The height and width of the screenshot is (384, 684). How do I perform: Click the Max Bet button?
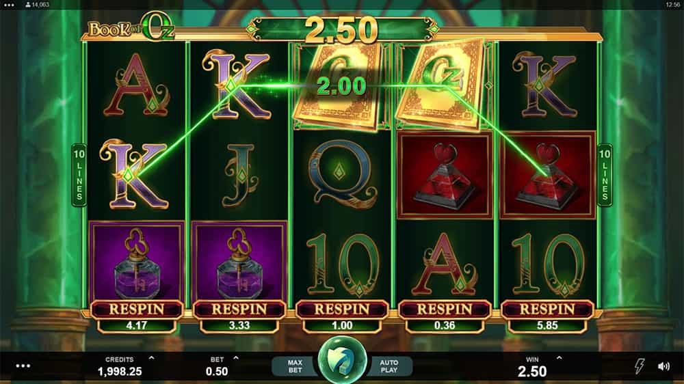click(295, 366)
